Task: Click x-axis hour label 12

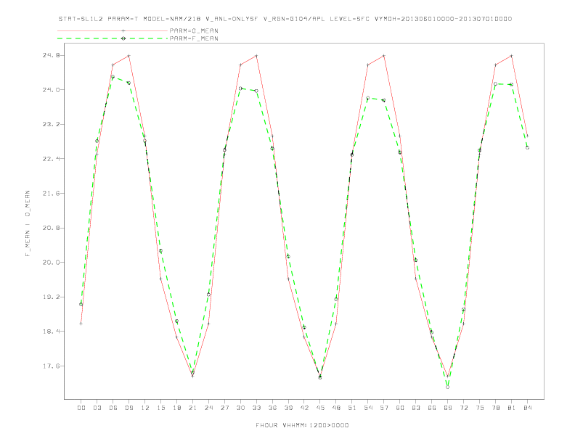Action: click(x=145, y=408)
